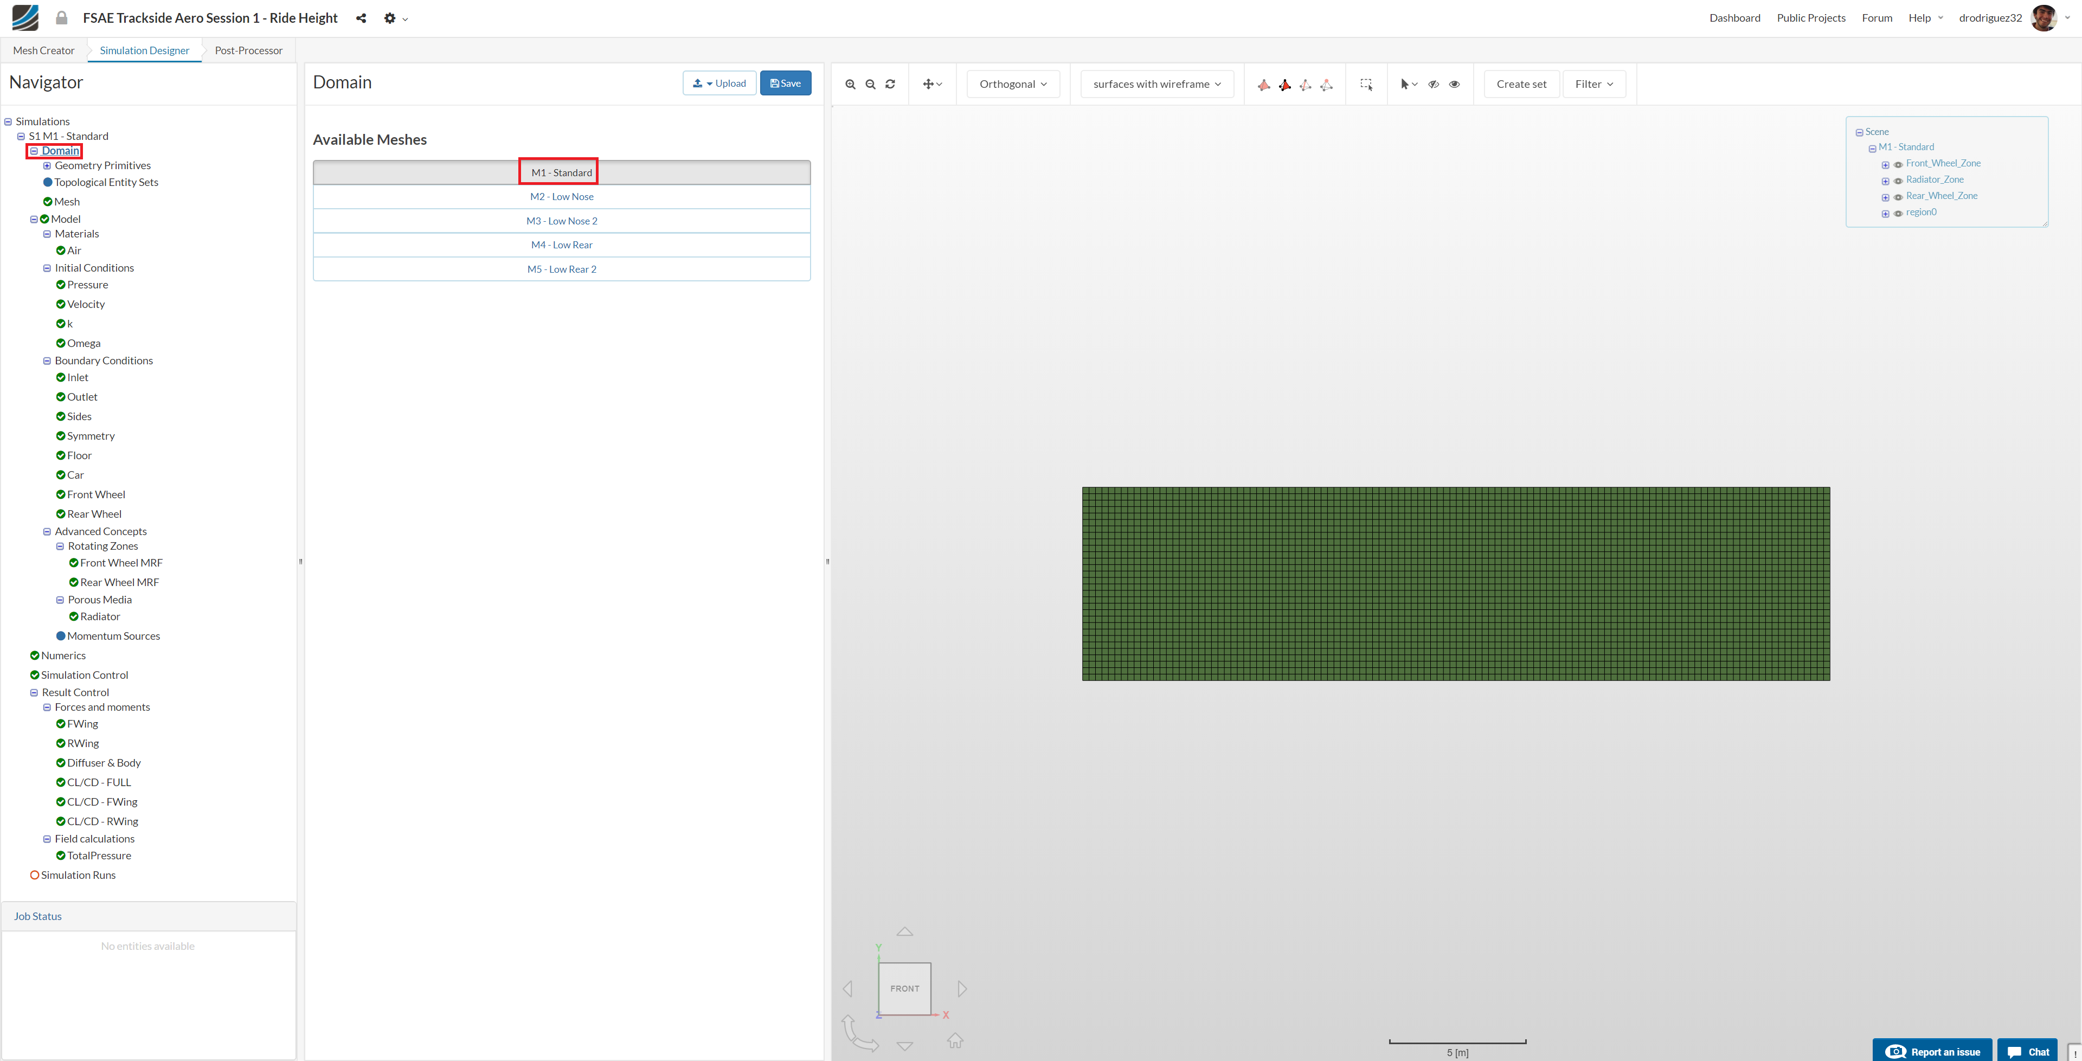This screenshot has width=2082, height=1061.
Task: Open the surfaces with wireframe dropdown
Action: [1156, 84]
